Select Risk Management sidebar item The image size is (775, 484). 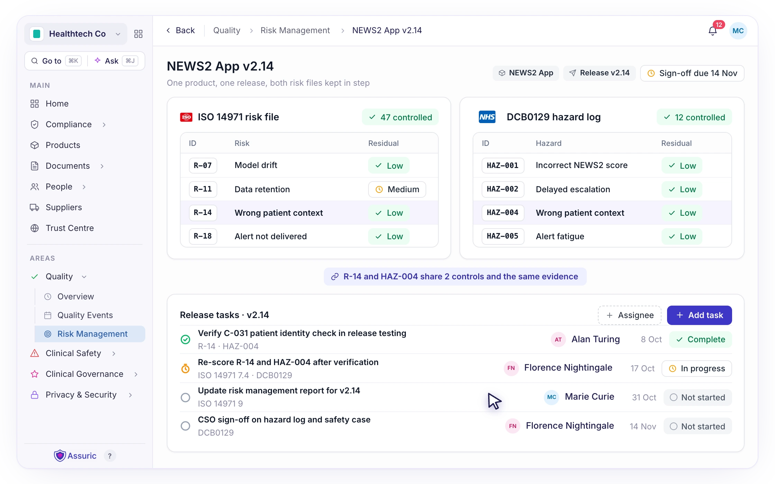click(x=90, y=334)
